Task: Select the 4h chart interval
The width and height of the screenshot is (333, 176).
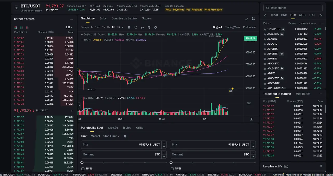Action: (108, 27)
